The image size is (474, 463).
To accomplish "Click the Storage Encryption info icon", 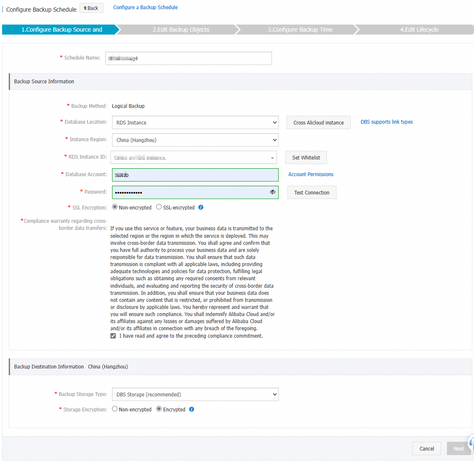I will click(x=192, y=409).
